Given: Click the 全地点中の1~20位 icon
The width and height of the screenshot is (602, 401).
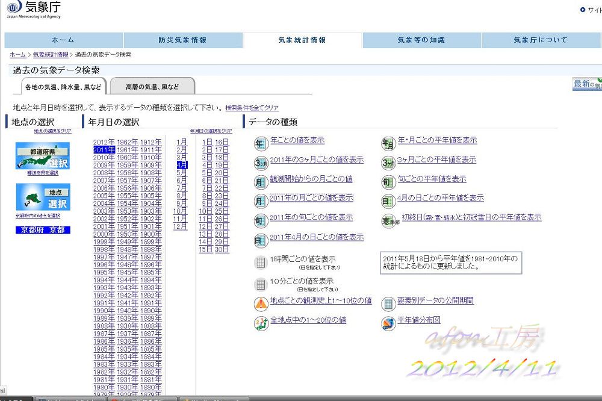Looking at the screenshot, I should pyautogui.click(x=260, y=323).
